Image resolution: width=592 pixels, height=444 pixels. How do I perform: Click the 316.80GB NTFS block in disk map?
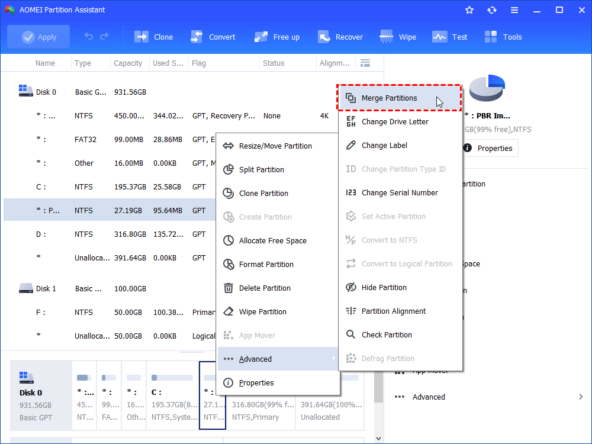coord(260,411)
